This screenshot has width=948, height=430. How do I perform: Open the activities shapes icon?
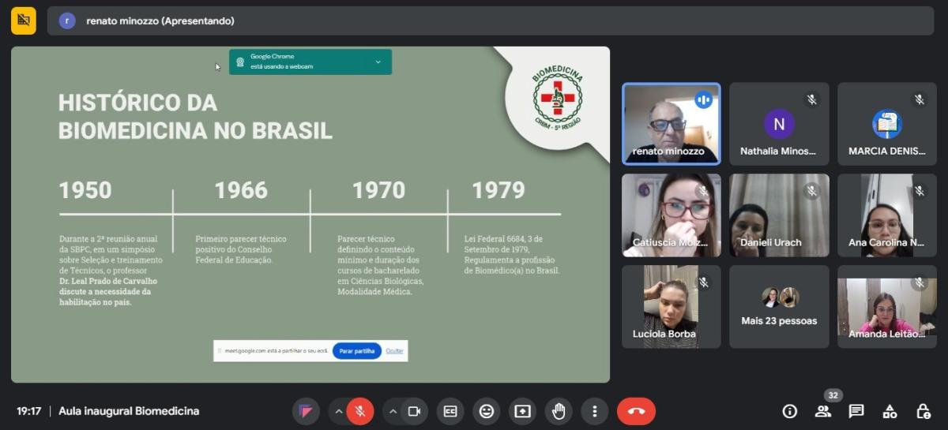pos(890,411)
